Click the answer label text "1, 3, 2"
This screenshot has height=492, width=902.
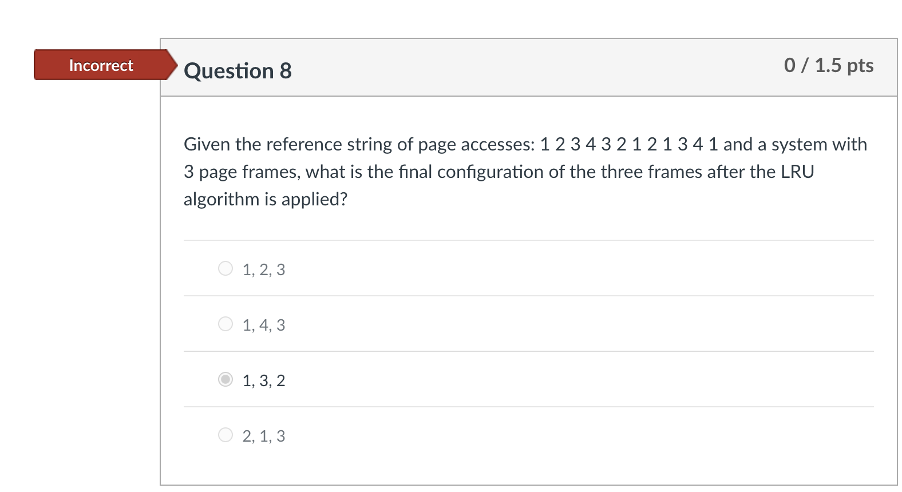pyautogui.click(x=263, y=380)
